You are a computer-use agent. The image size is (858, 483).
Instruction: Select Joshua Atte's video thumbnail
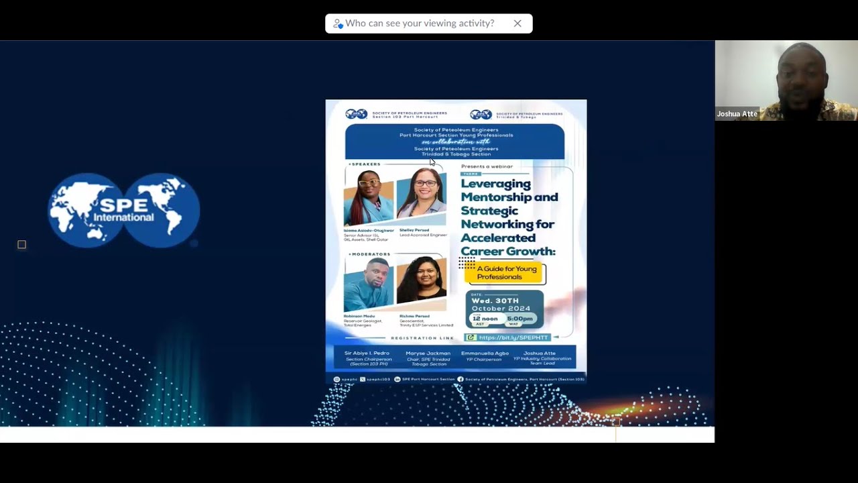click(786, 80)
